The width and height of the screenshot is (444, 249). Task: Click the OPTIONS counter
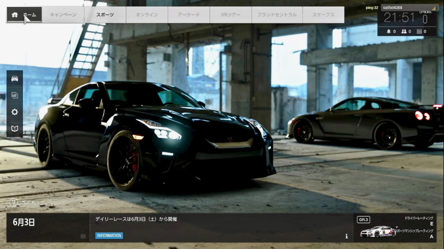coord(425,17)
